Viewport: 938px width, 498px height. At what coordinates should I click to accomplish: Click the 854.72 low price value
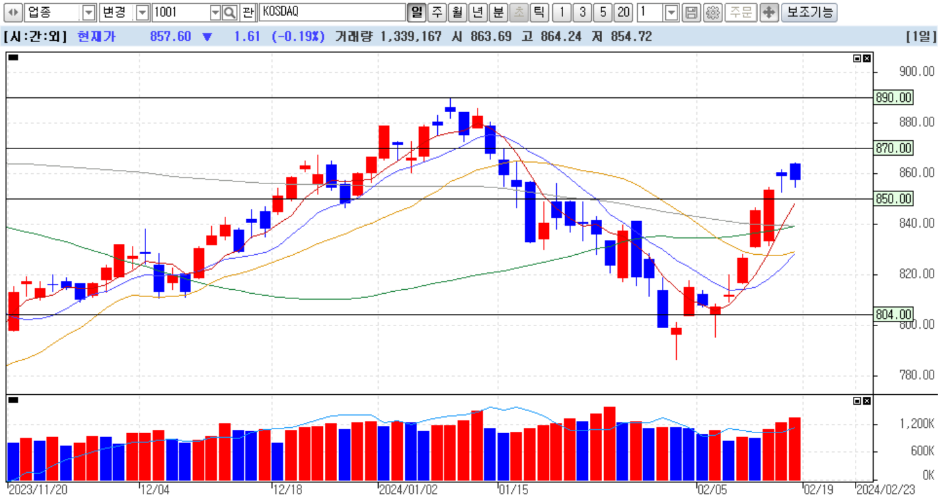630,37
